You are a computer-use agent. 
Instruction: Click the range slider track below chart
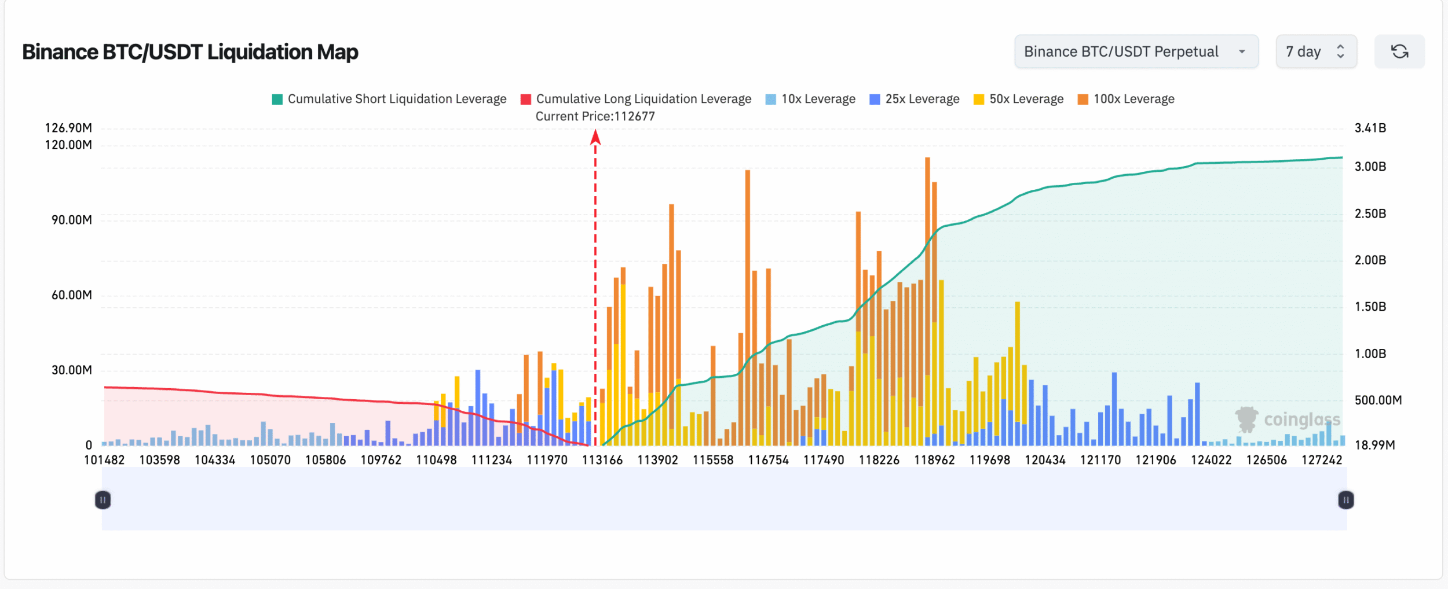coord(724,500)
